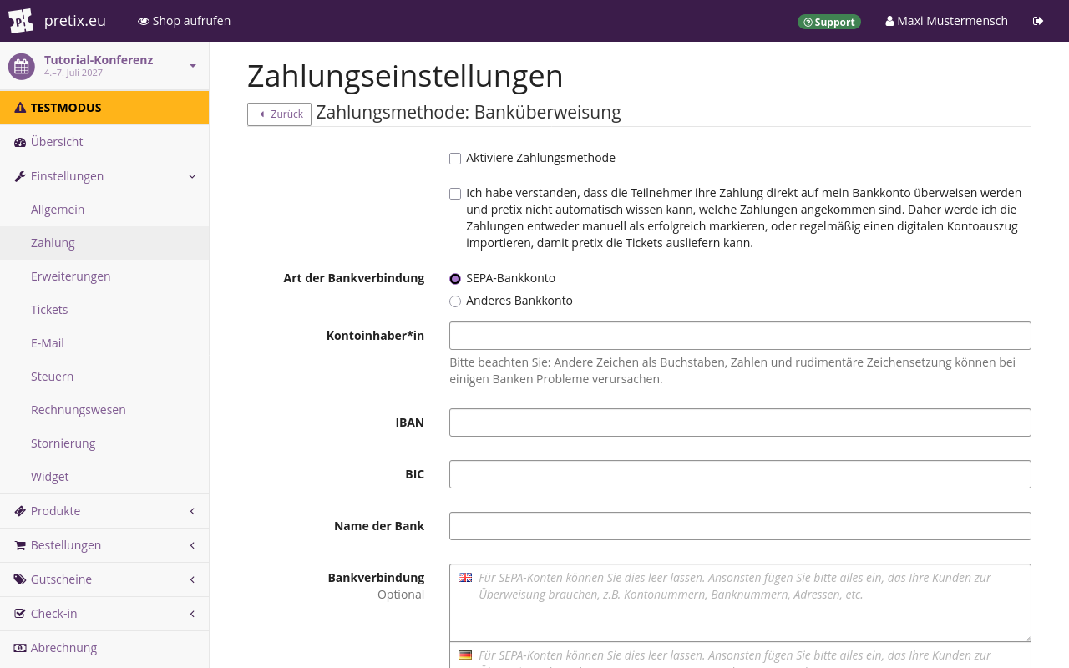Screen dimensions: 1069x668
Task: Click the Gutscheine tags icon
Action: [x=20, y=580]
